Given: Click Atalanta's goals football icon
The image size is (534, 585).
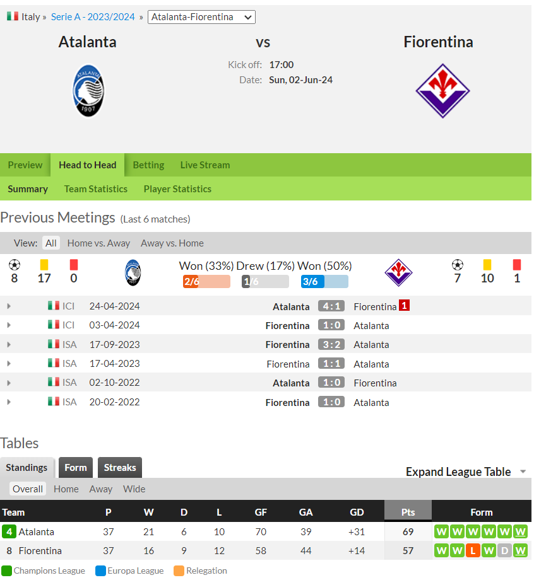Looking at the screenshot, I should click(x=14, y=265).
